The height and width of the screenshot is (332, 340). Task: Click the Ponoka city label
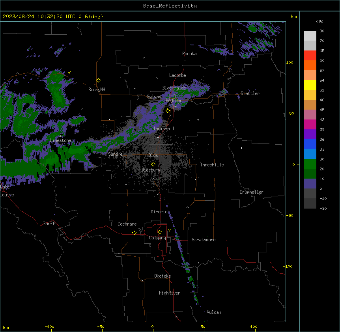point(189,54)
